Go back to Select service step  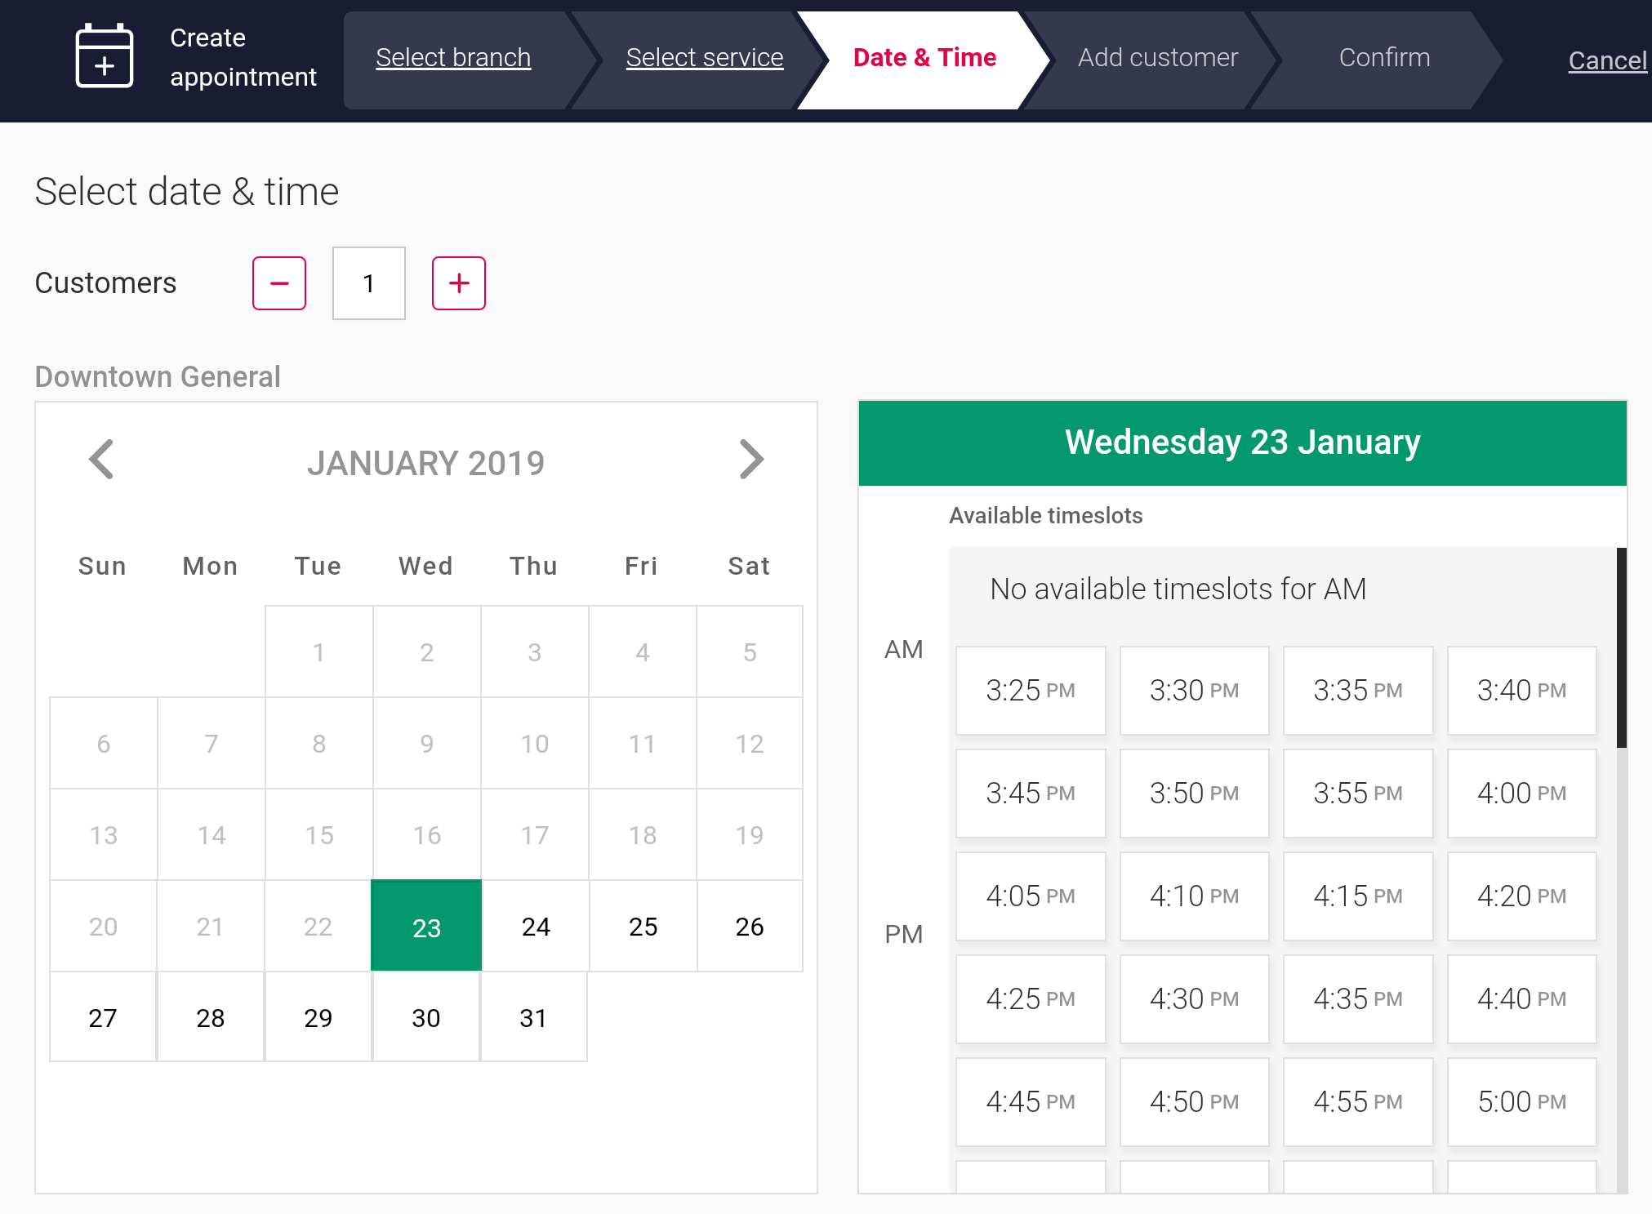click(705, 58)
